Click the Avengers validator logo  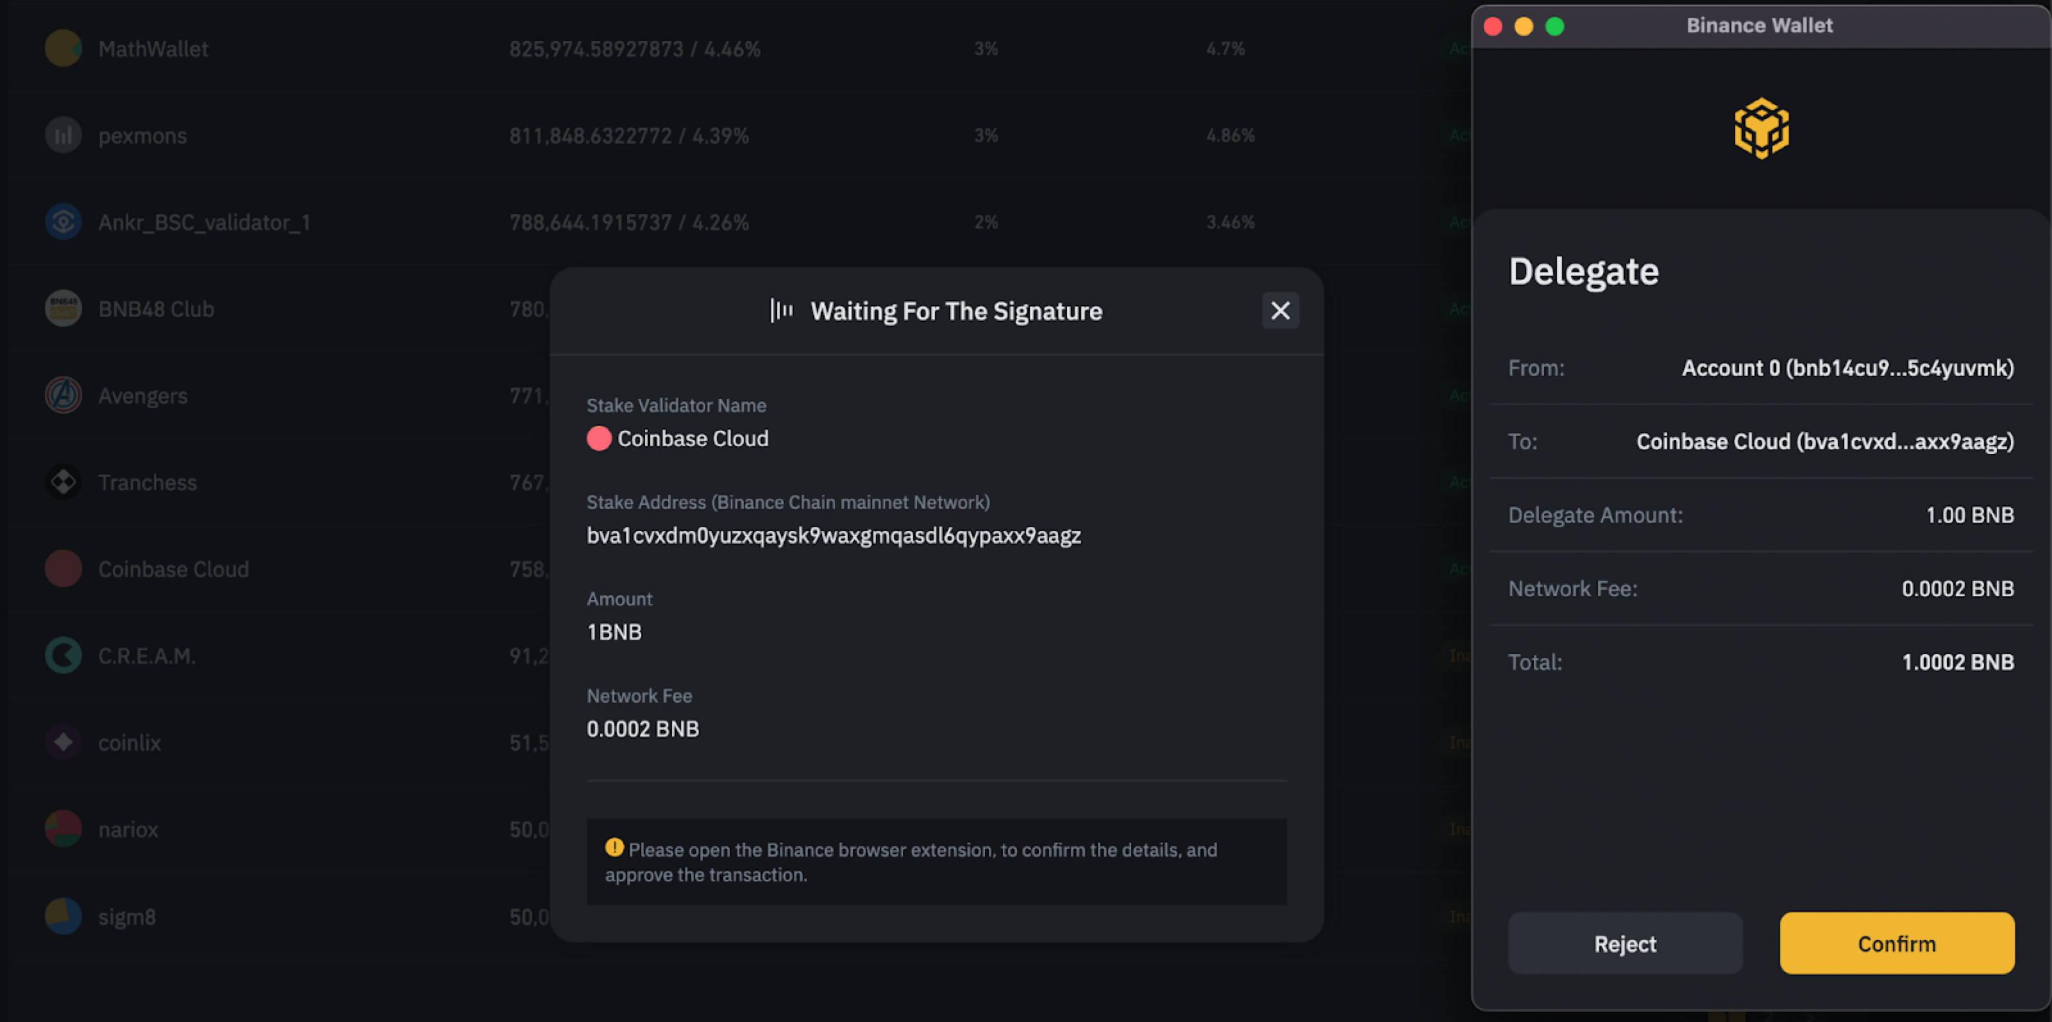point(63,396)
